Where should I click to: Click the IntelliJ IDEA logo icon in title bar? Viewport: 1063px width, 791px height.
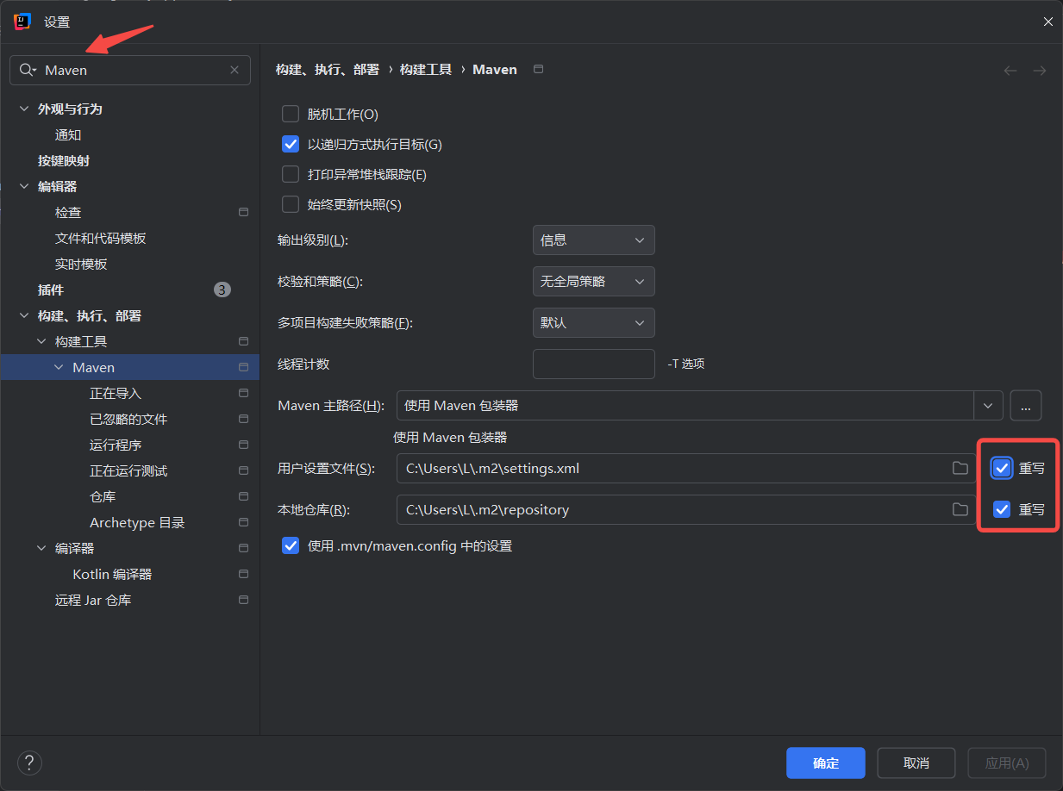[x=22, y=22]
